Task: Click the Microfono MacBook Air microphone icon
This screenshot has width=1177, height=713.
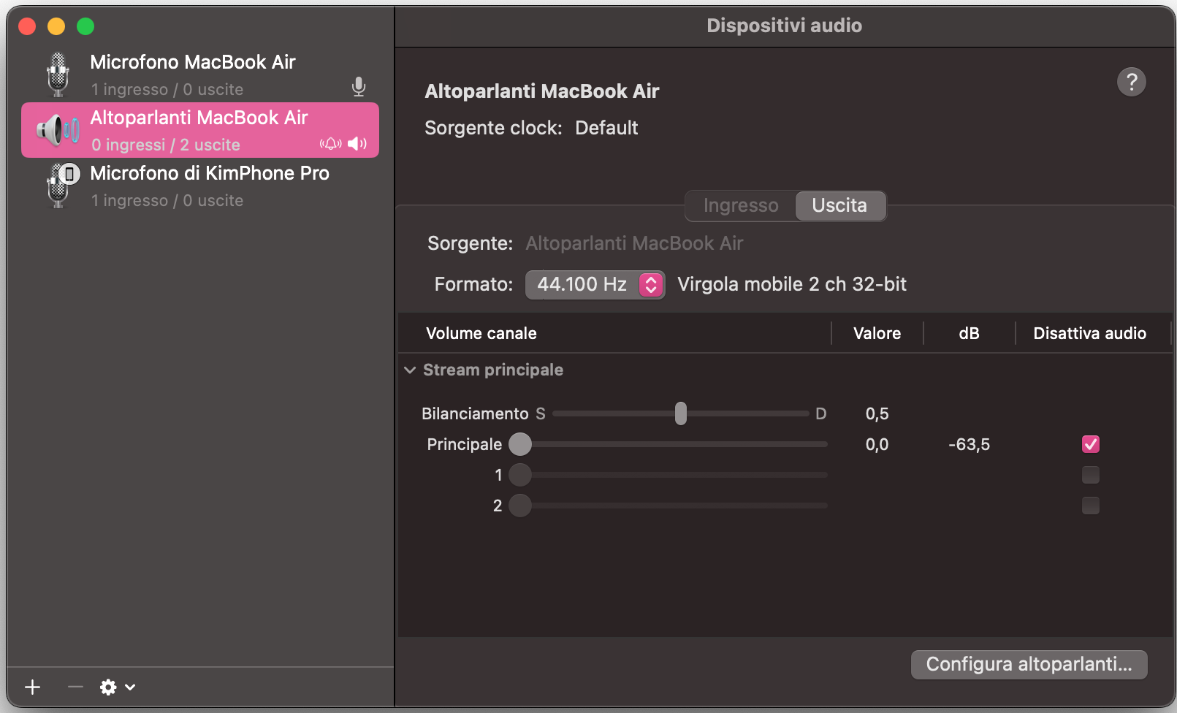Action: (58, 73)
